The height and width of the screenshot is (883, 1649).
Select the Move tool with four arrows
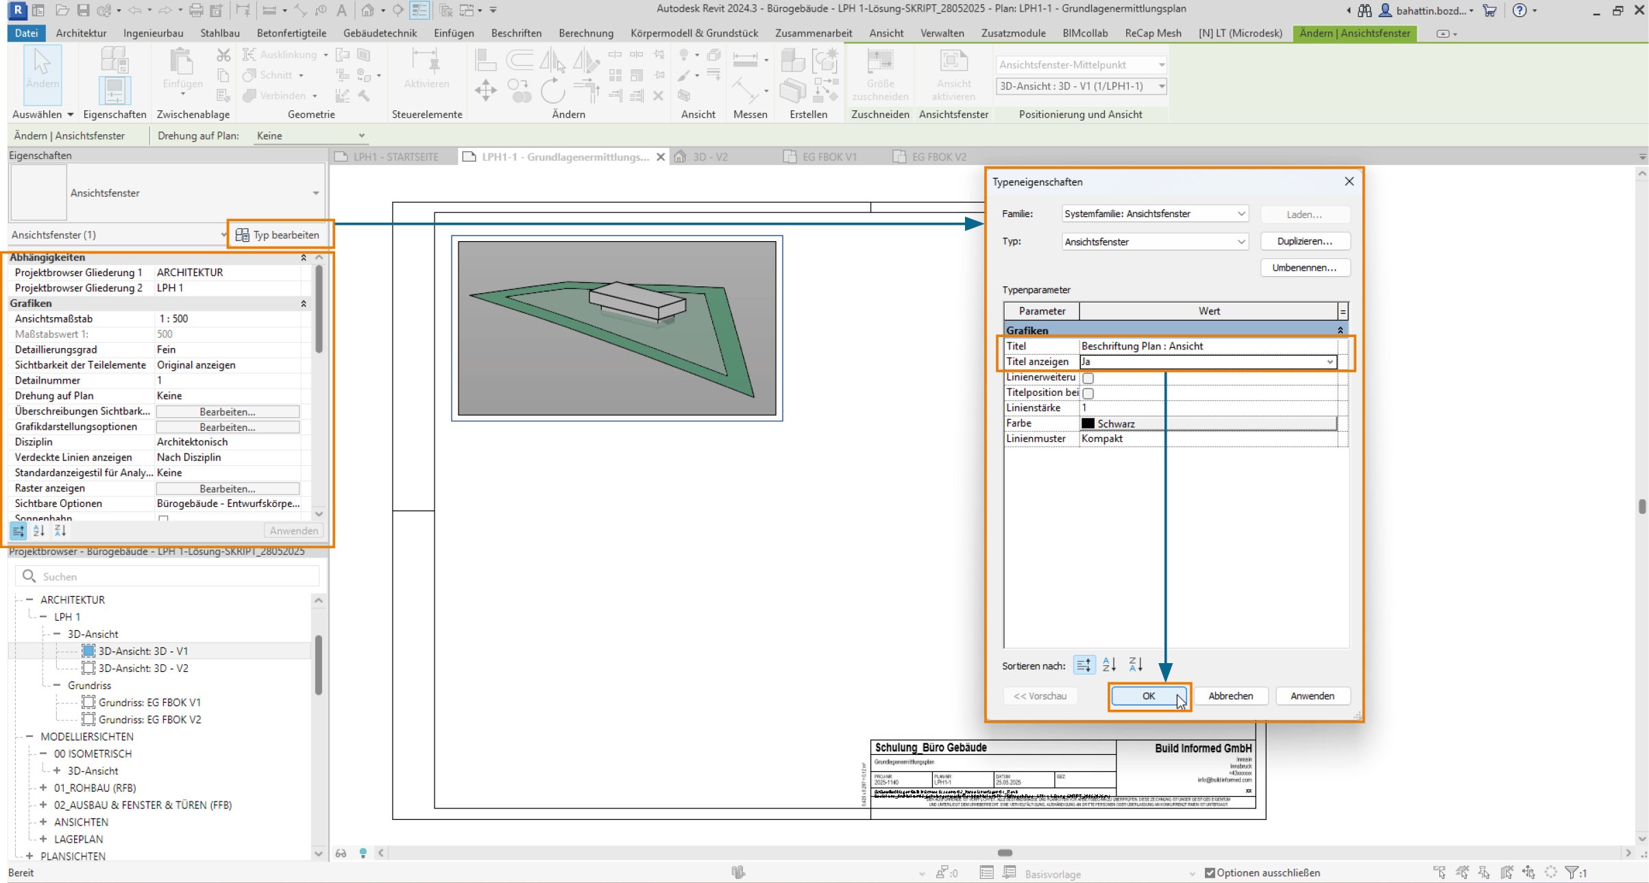pos(485,90)
